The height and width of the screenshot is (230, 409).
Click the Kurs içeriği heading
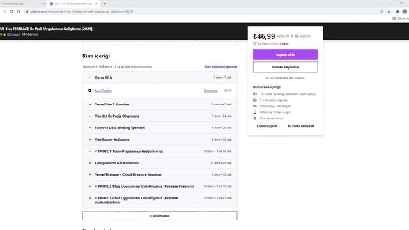tap(96, 56)
